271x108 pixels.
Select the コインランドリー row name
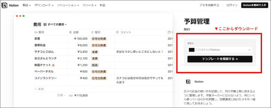pyautogui.click(x=46, y=78)
